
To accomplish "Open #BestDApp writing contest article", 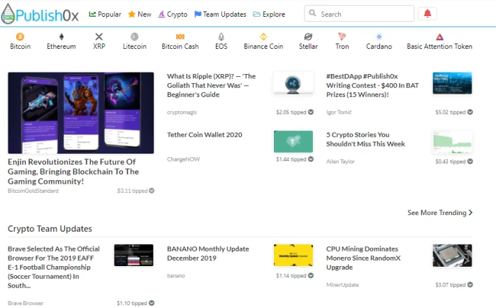I will tap(372, 85).
